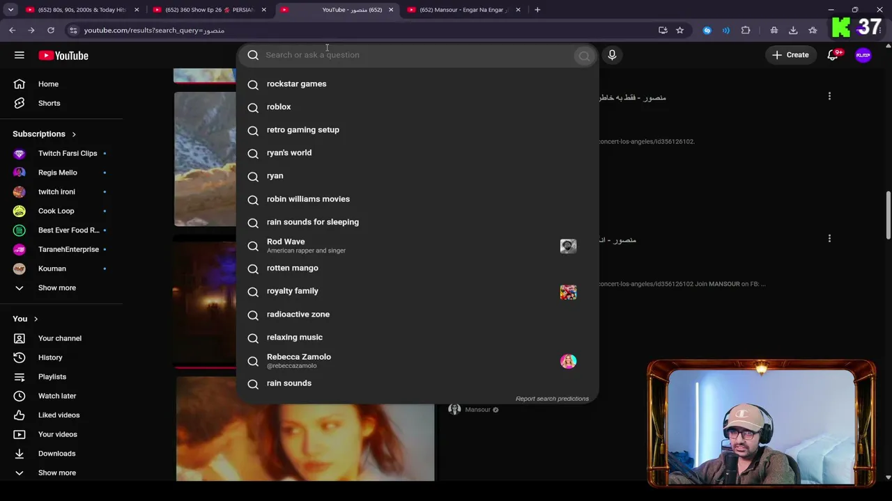Bookmark this page with the star icon
The image size is (892, 501).
679,30
